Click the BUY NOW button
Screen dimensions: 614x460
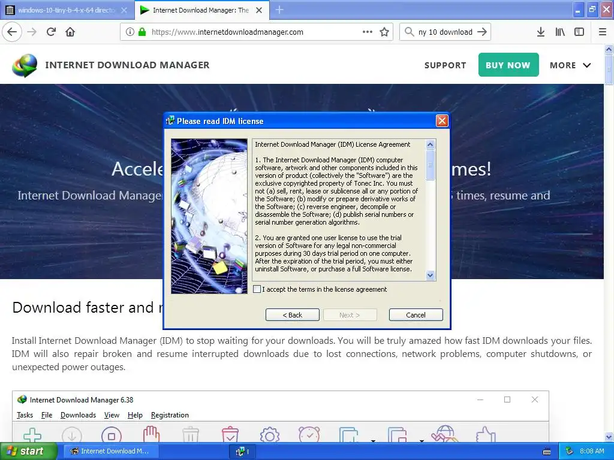pos(508,65)
